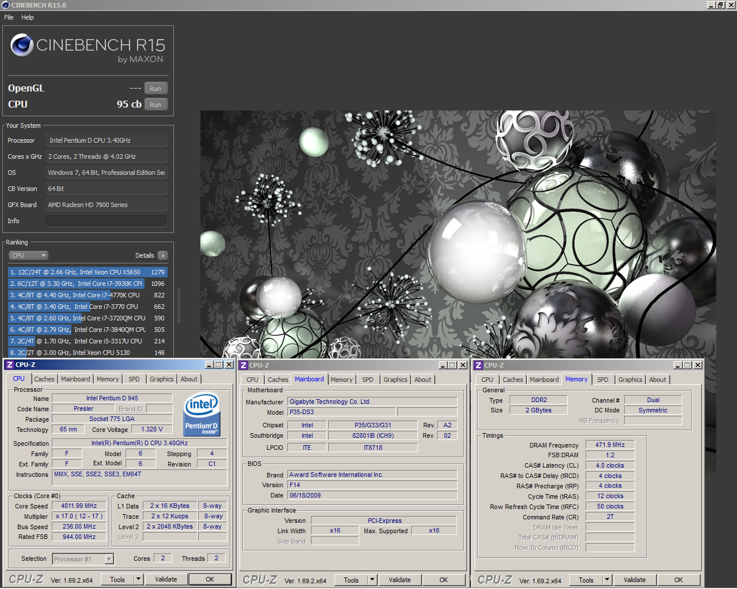
Task: Click Tools button in middle CPU-Z
Action: pyautogui.click(x=351, y=580)
